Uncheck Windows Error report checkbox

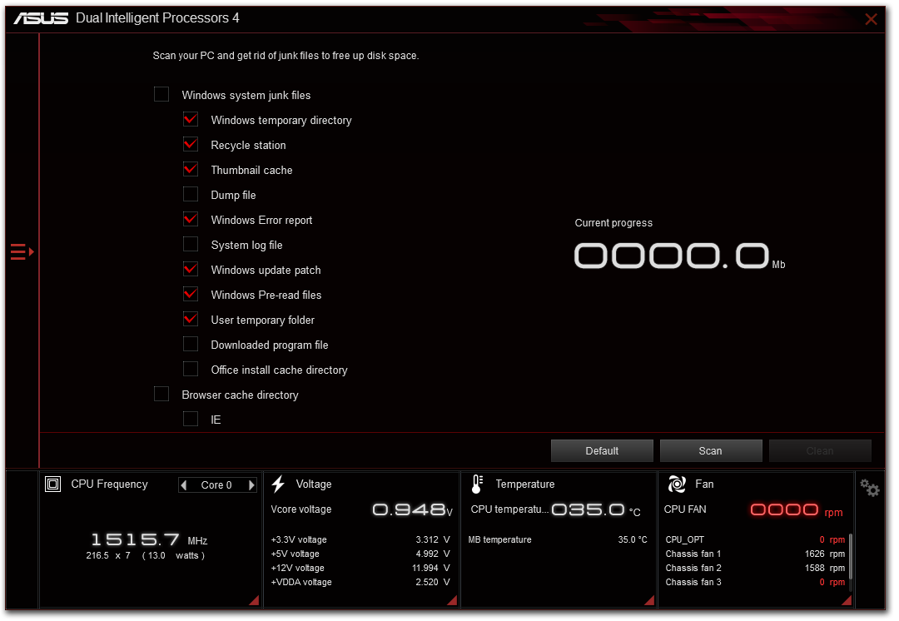[x=191, y=220]
